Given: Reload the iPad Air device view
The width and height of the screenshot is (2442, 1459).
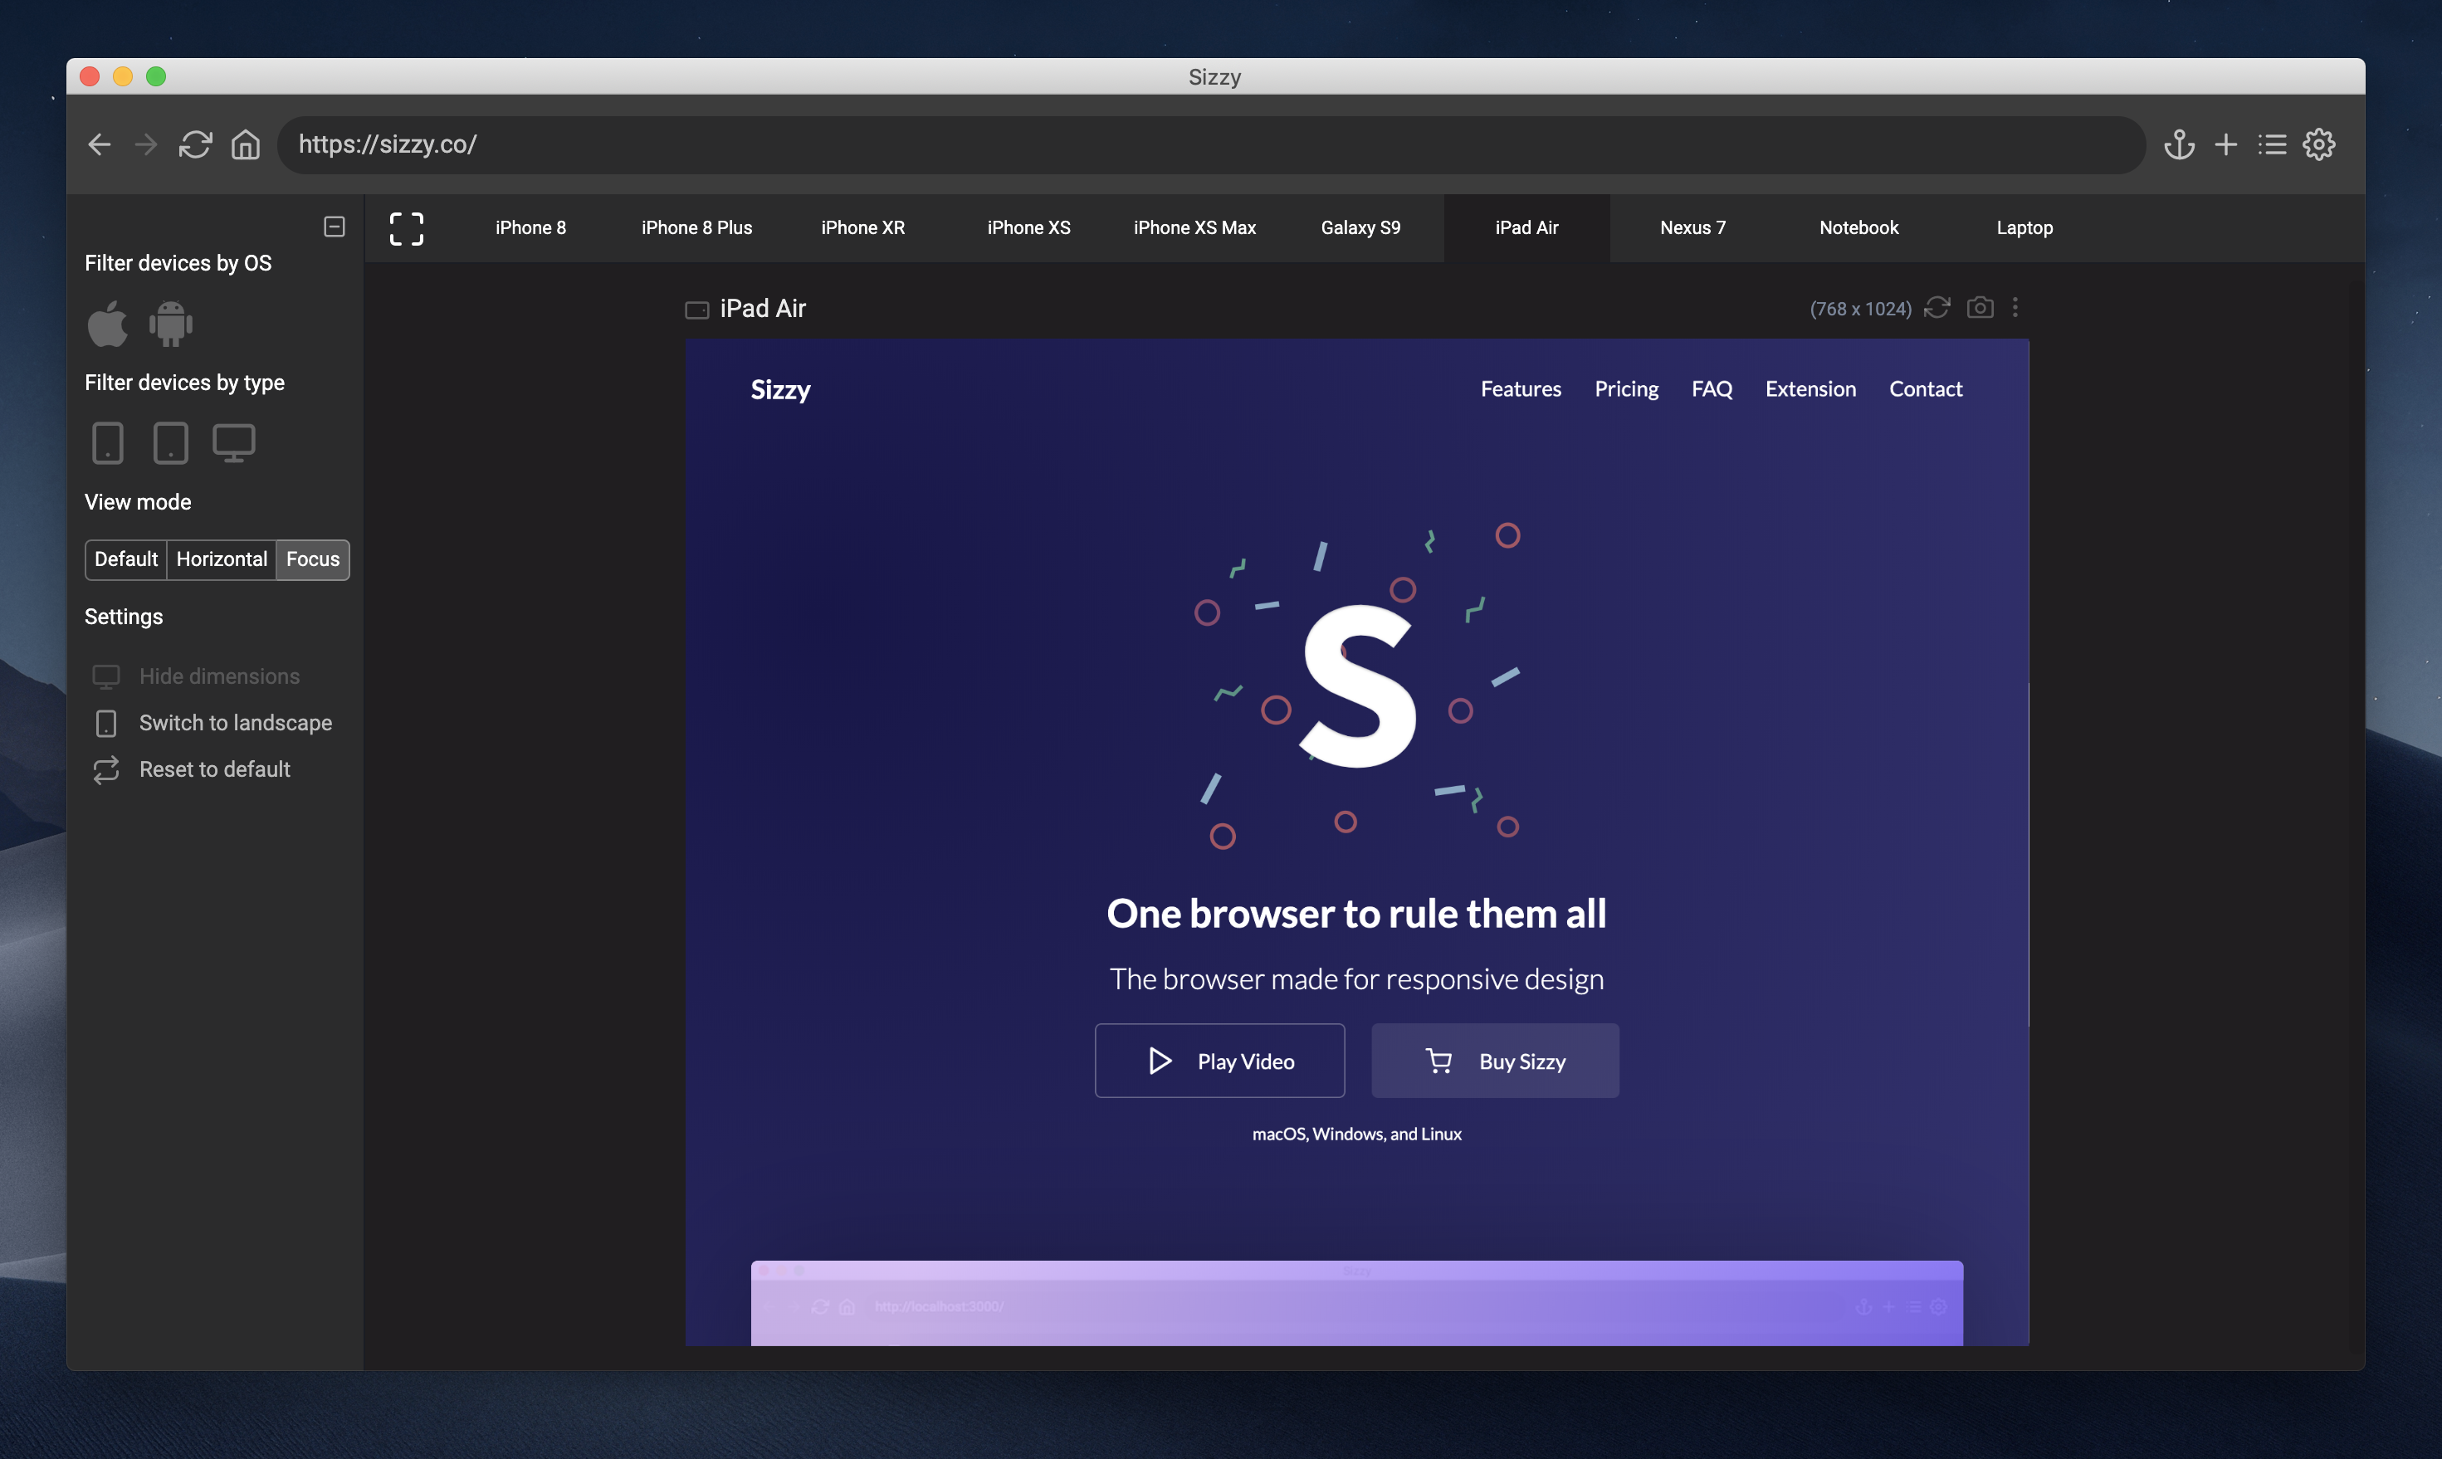Looking at the screenshot, I should 1937,308.
